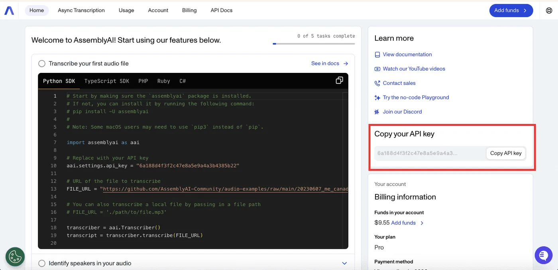Image resolution: width=558 pixels, height=270 pixels.
Task: Click Add funds link under billing
Action: [x=403, y=223]
